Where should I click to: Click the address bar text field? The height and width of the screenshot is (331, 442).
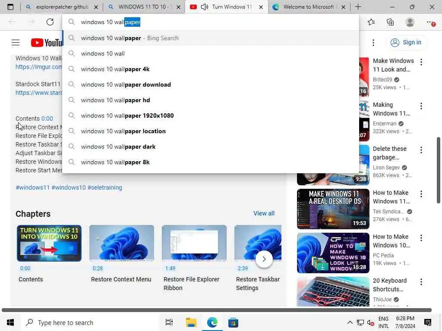(211, 22)
